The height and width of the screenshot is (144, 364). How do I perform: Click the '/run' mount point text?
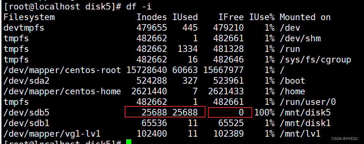click(x=290, y=49)
